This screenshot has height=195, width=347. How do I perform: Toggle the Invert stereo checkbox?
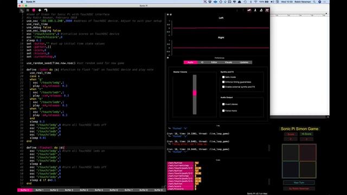coord(223,104)
